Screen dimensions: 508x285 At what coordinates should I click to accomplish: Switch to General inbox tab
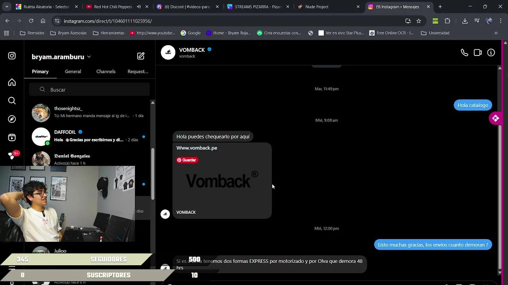[x=73, y=72]
